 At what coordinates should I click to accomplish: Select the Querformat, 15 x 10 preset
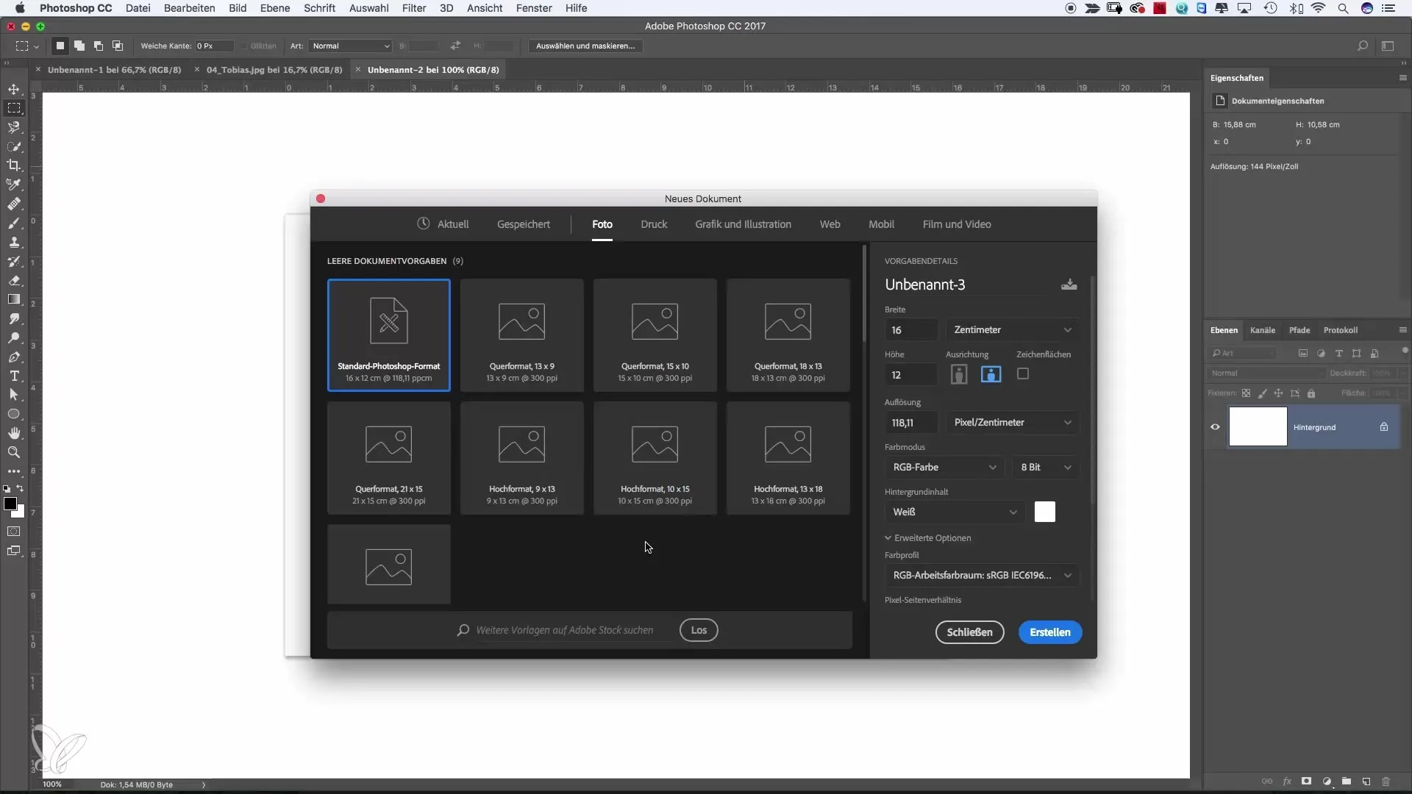[x=655, y=335]
